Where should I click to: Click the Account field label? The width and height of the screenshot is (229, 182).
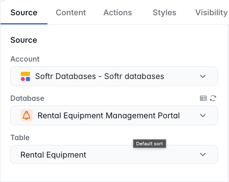pyautogui.click(x=25, y=59)
